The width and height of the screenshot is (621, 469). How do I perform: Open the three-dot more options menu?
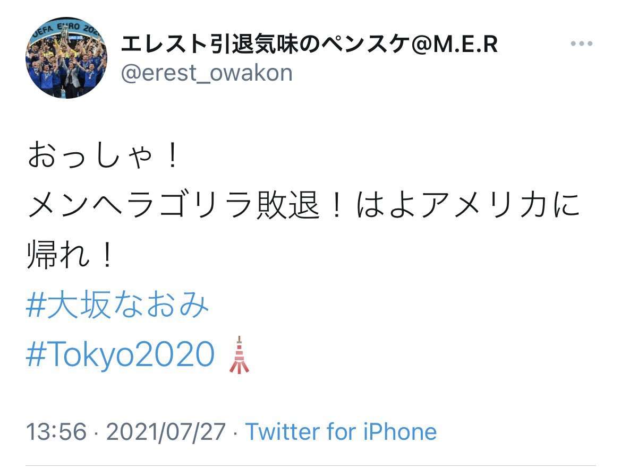(581, 44)
